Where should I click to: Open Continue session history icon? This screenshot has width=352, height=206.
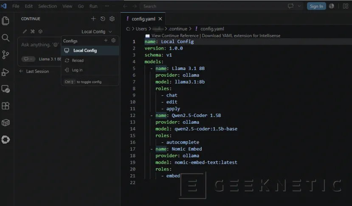click(103, 19)
